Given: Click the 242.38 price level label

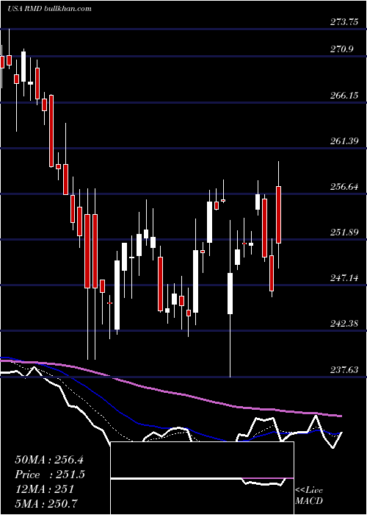Looking at the screenshot, I should click(x=344, y=324).
